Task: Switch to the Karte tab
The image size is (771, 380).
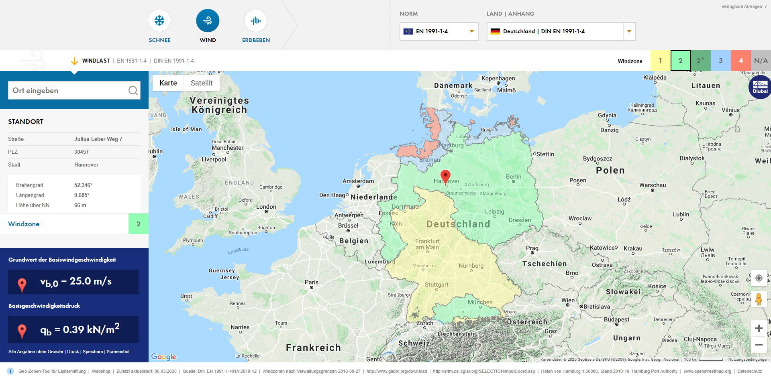Action: pyautogui.click(x=167, y=83)
